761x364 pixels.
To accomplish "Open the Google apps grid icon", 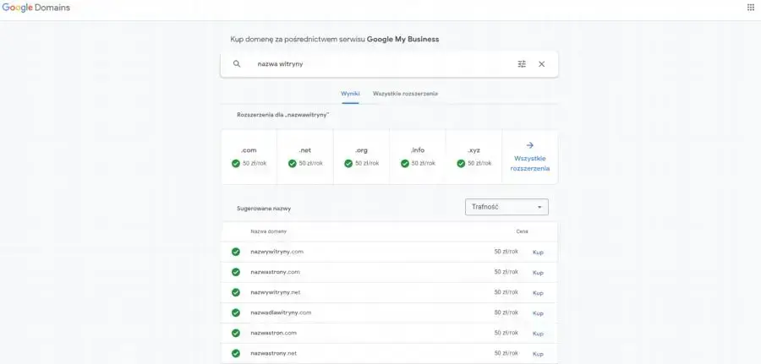I will point(750,8).
